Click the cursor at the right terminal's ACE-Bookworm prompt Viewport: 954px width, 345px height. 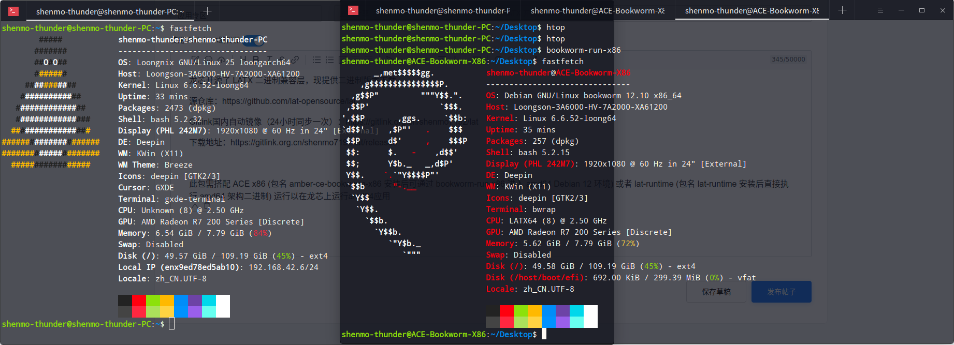544,334
